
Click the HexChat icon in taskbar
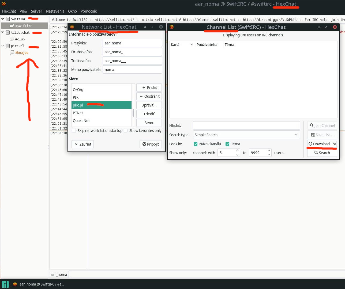click(15, 284)
